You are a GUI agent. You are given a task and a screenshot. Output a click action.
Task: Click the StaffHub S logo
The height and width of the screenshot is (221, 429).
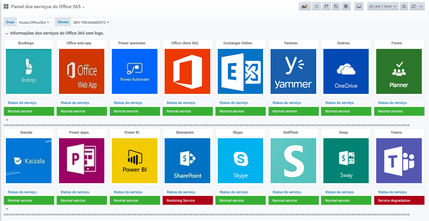(x=293, y=161)
